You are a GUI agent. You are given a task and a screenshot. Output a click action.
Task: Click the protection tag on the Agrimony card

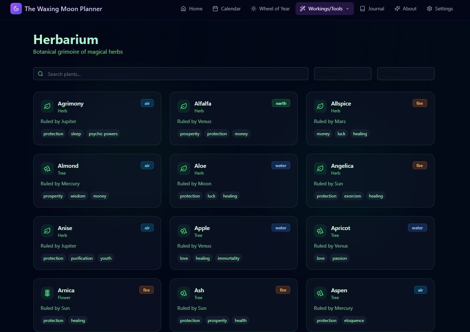tap(53, 133)
